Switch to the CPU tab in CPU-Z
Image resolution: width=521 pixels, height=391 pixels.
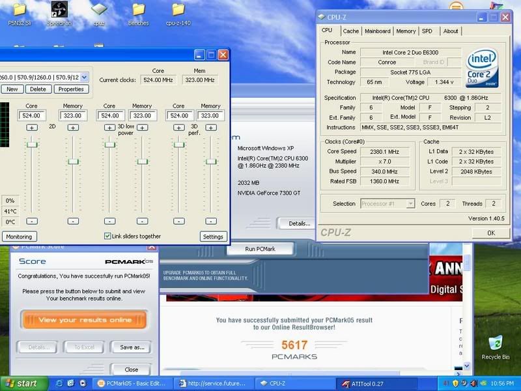pyautogui.click(x=327, y=30)
